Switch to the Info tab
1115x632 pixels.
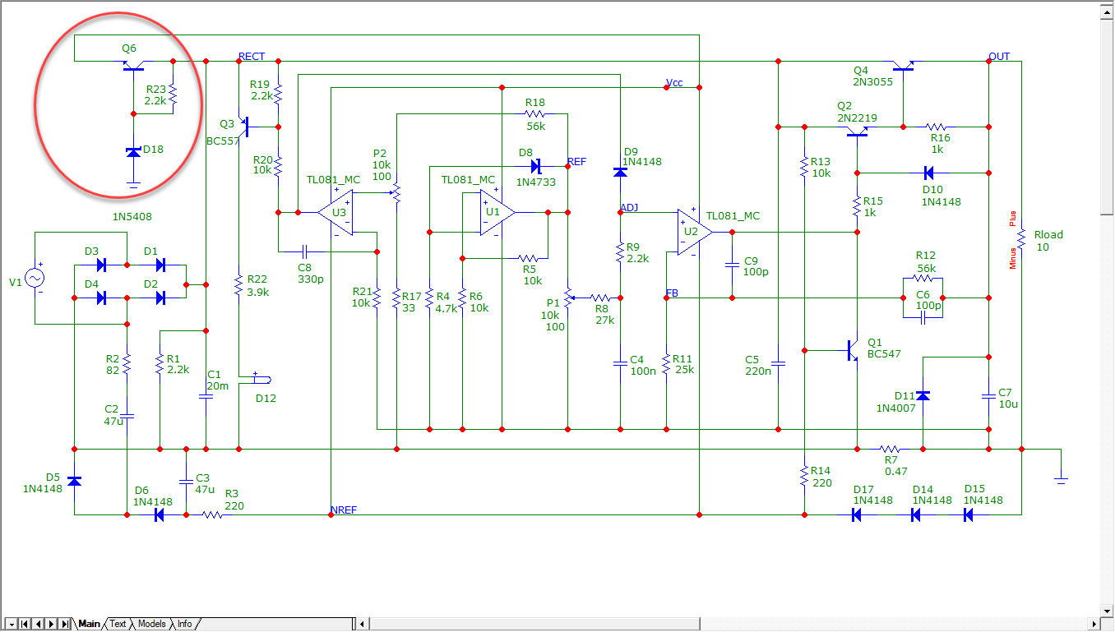pyautogui.click(x=185, y=624)
